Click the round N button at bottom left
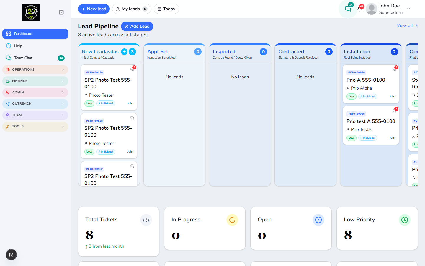Viewport: 425px width, 266px height. (x=11, y=255)
